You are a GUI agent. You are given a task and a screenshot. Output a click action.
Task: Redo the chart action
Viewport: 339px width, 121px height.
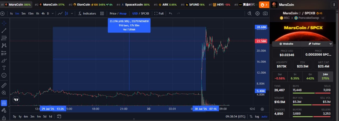pyautogui.click(x=178, y=14)
